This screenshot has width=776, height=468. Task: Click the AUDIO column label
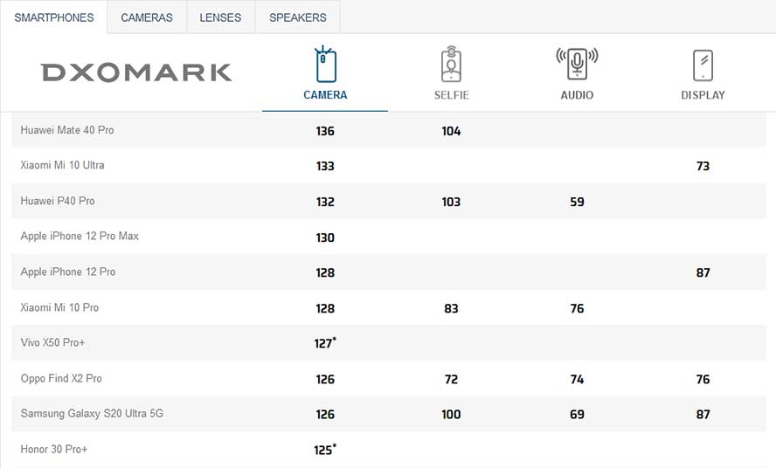(577, 95)
